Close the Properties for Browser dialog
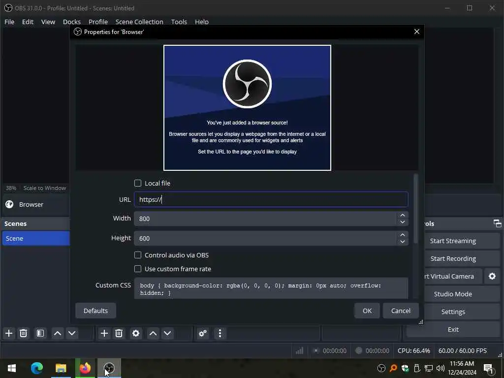504x378 pixels. pos(416,31)
